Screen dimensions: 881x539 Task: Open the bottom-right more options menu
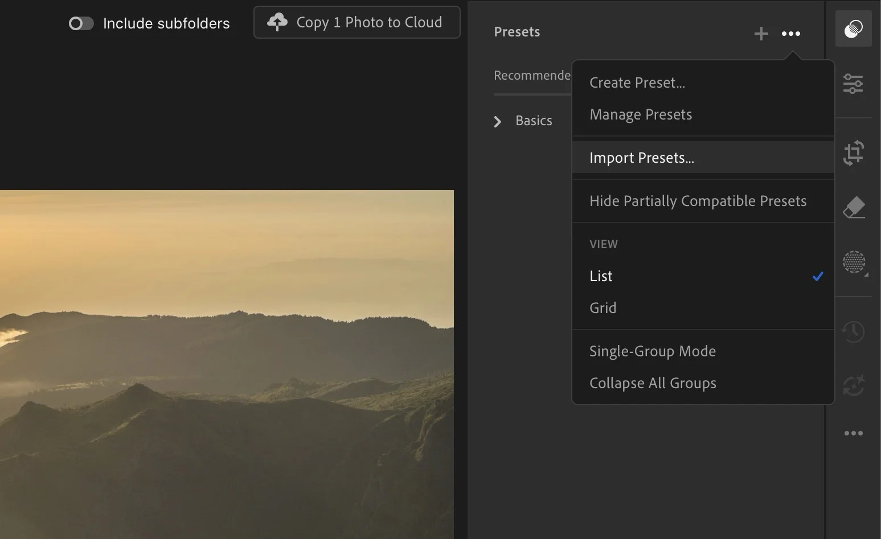point(853,433)
